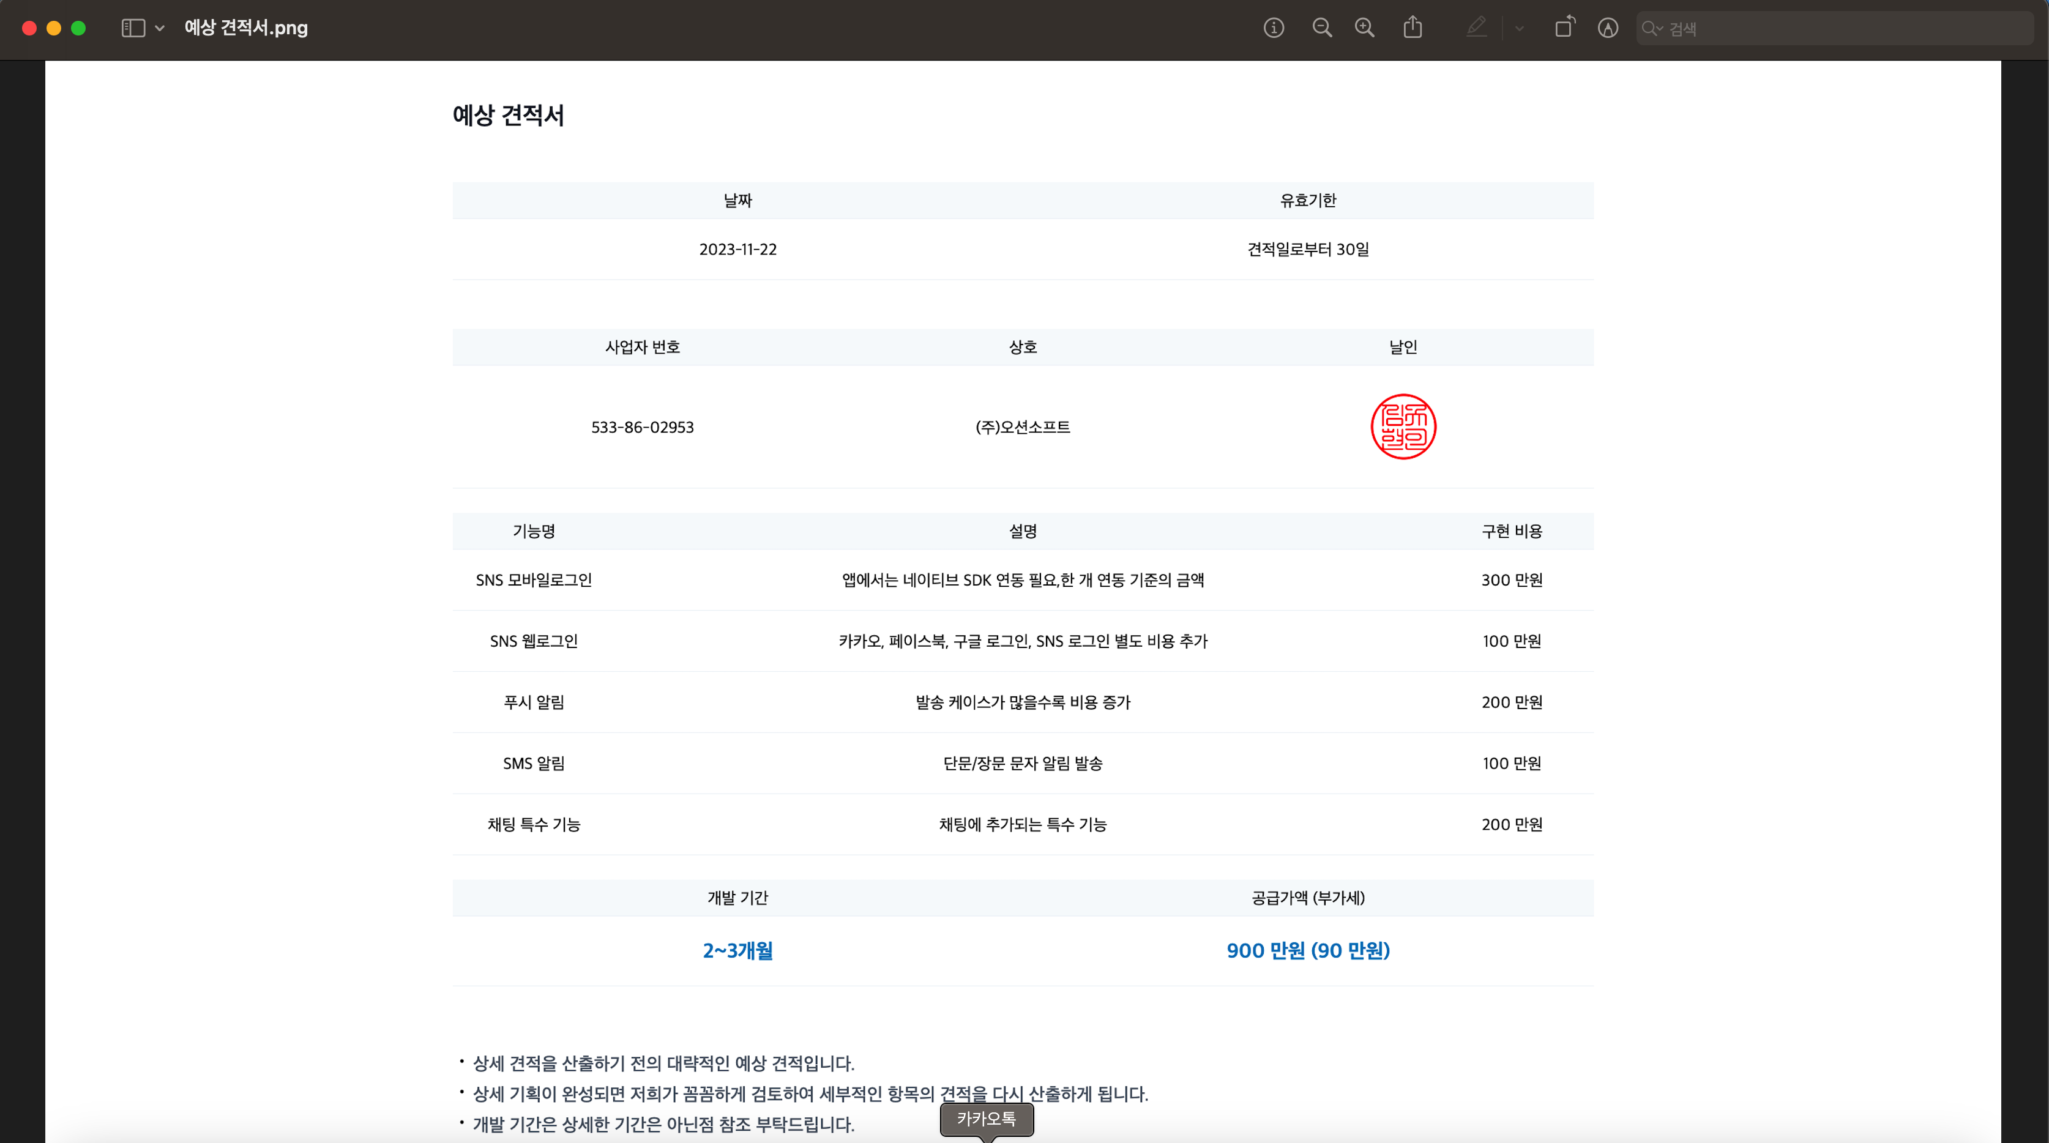The width and height of the screenshot is (2049, 1143).
Task: Share the 예상 견적서.png file
Action: click(1413, 26)
